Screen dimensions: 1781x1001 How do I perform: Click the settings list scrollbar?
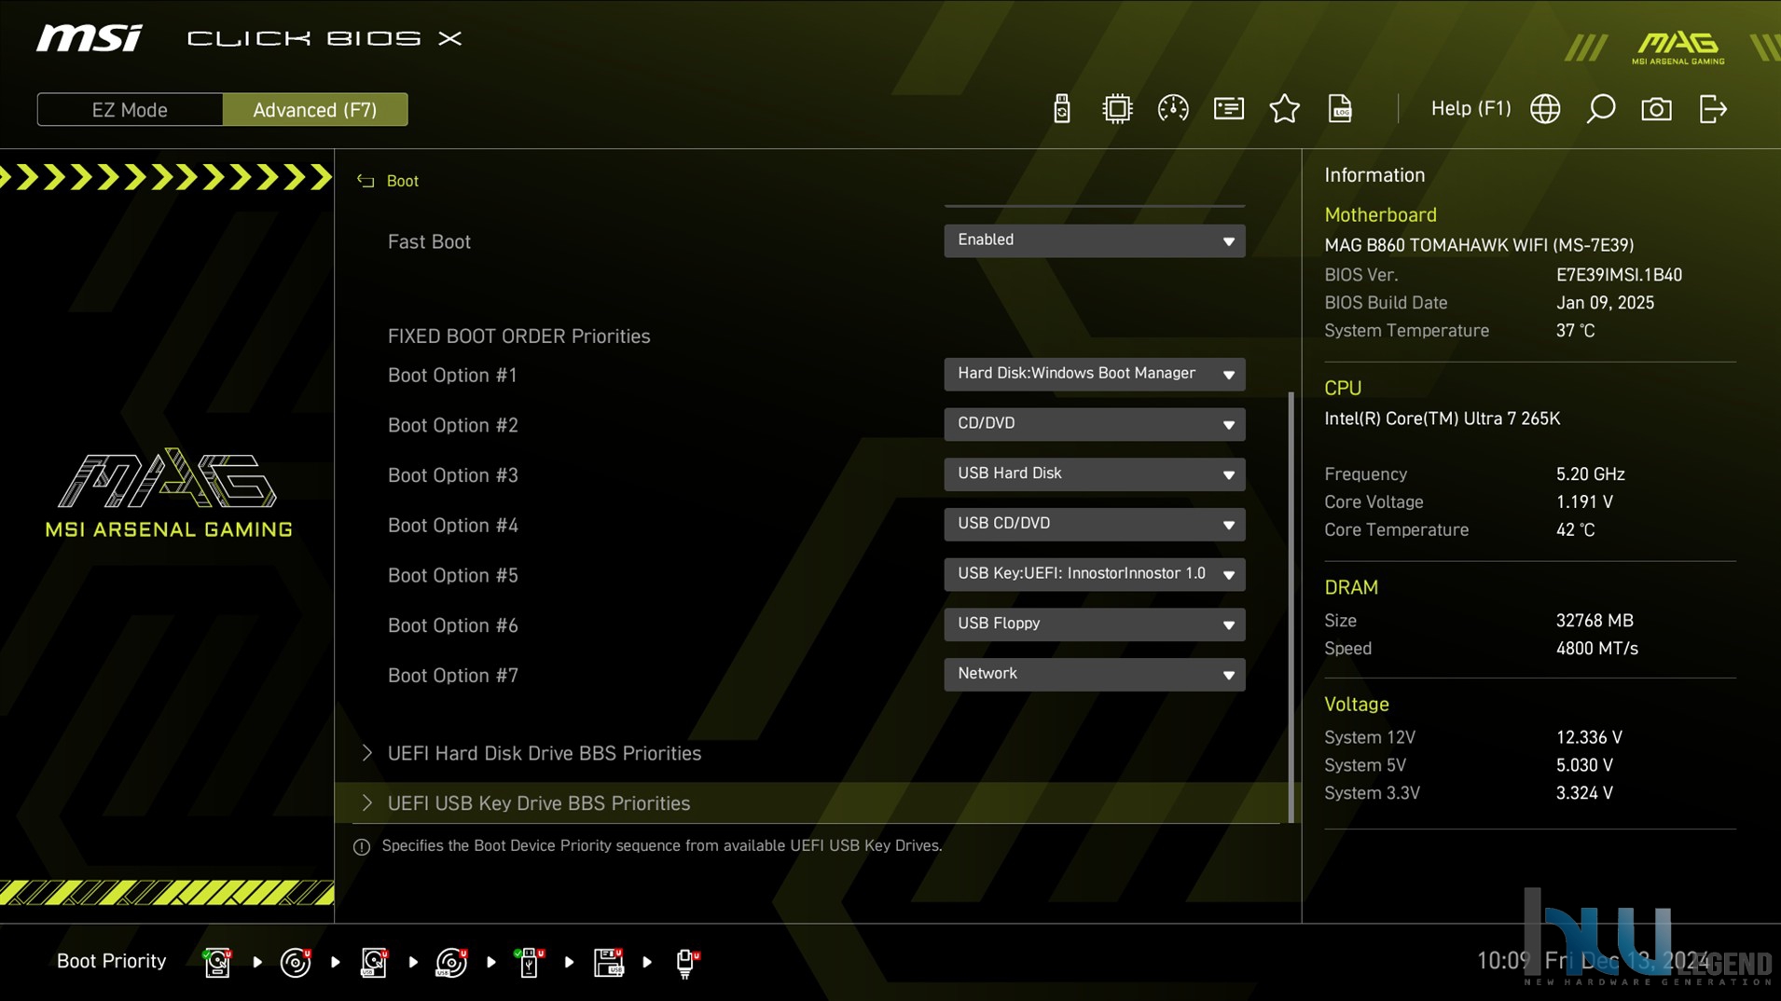1291,607
